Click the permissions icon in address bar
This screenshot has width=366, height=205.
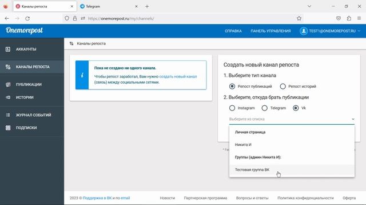[x=82, y=18]
